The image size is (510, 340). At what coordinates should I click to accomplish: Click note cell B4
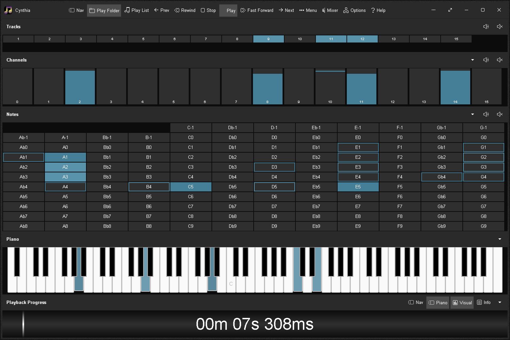point(149,187)
